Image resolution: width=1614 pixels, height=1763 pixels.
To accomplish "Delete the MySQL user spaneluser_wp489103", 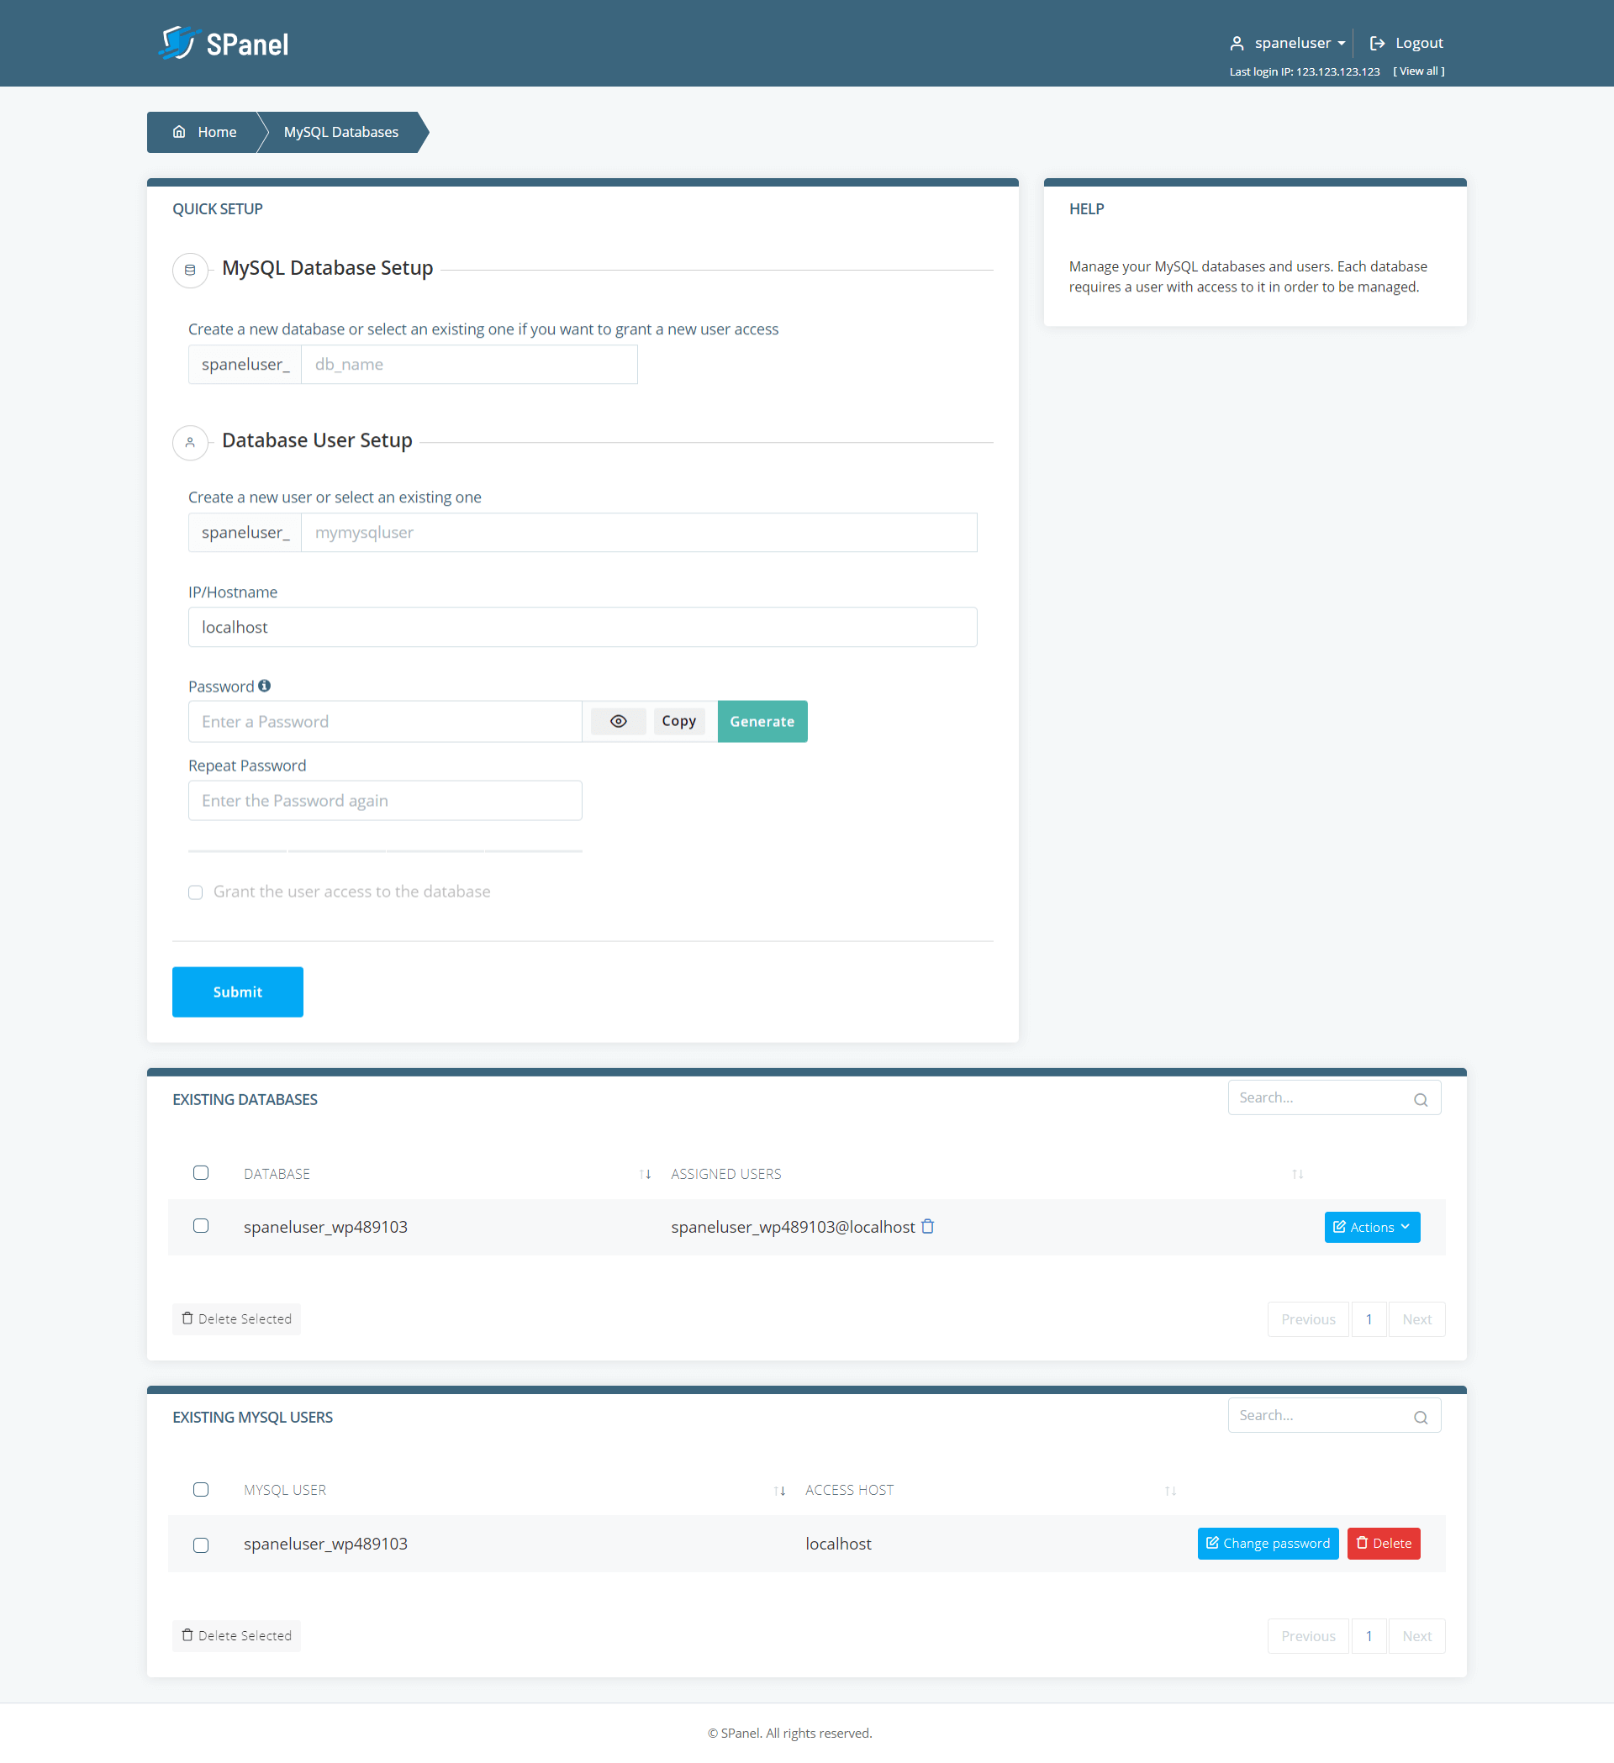I will (1384, 1544).
